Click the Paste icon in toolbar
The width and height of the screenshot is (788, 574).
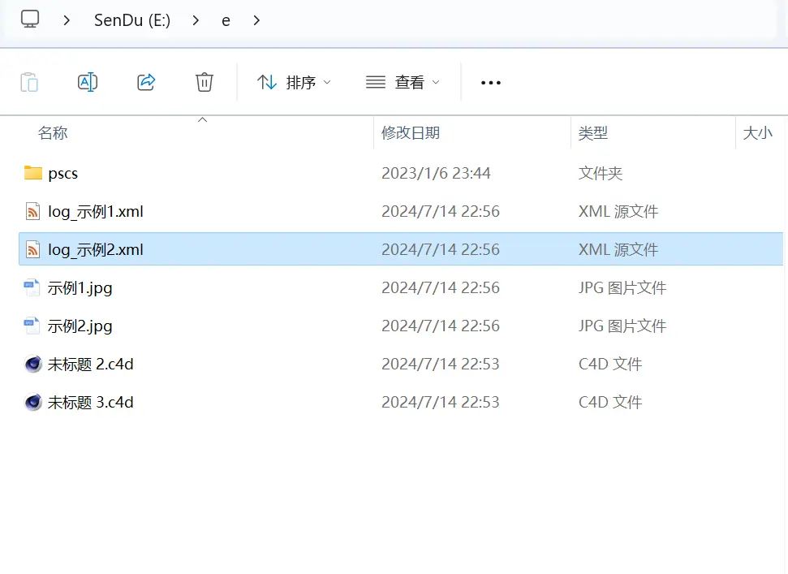point(29,82)
